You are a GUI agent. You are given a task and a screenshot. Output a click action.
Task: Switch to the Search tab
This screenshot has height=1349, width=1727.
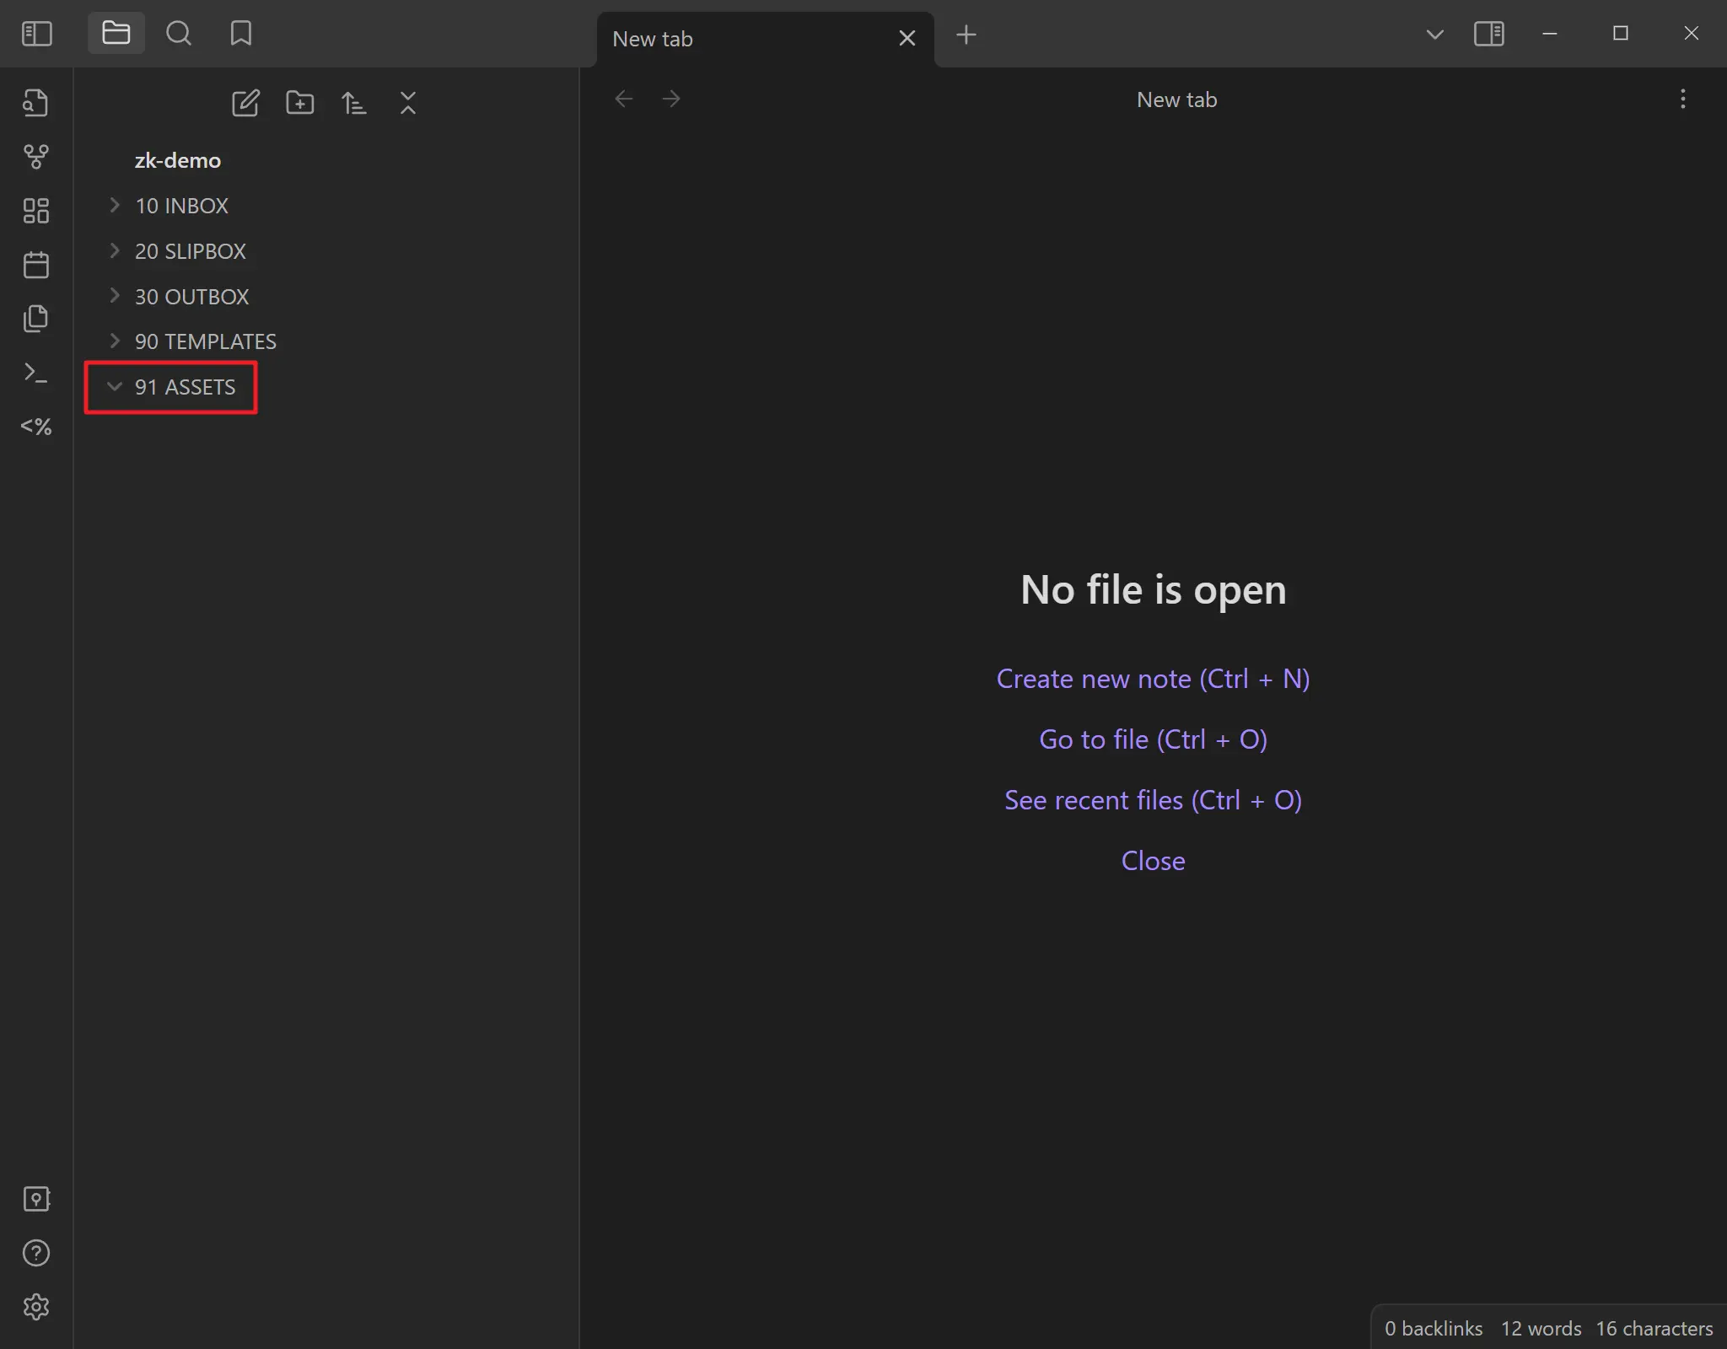[x=178, y=34]
